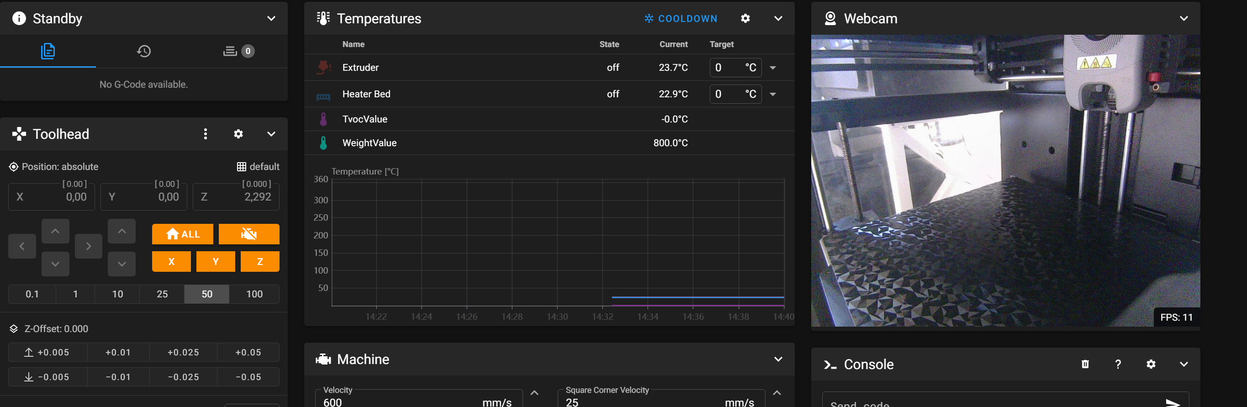Viewport: 1247px width, 407px height.
Task: Click the Cooldown button
Action: (681, 18)
